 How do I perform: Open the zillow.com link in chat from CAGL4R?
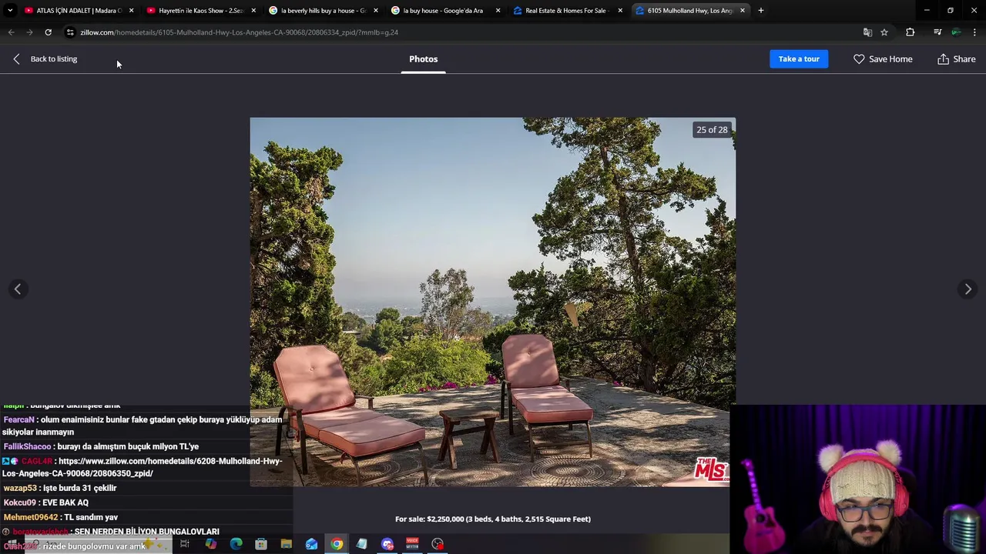pyautogui.click(x=143, y=467)
